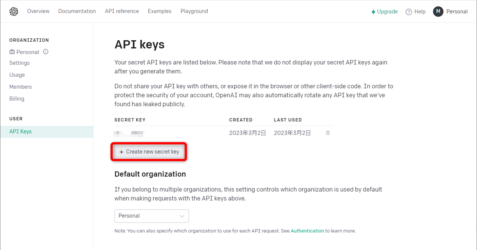Screen dimensions: 477x250
Task: Switch to the Playground tab
Action: tap(194, 11)
